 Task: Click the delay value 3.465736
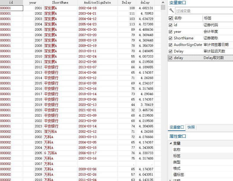[x=145, y=110]
